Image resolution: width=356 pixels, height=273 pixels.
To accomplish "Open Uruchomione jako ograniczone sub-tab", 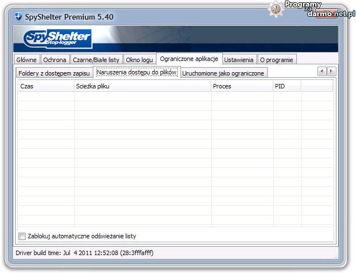I will point(223,73).
